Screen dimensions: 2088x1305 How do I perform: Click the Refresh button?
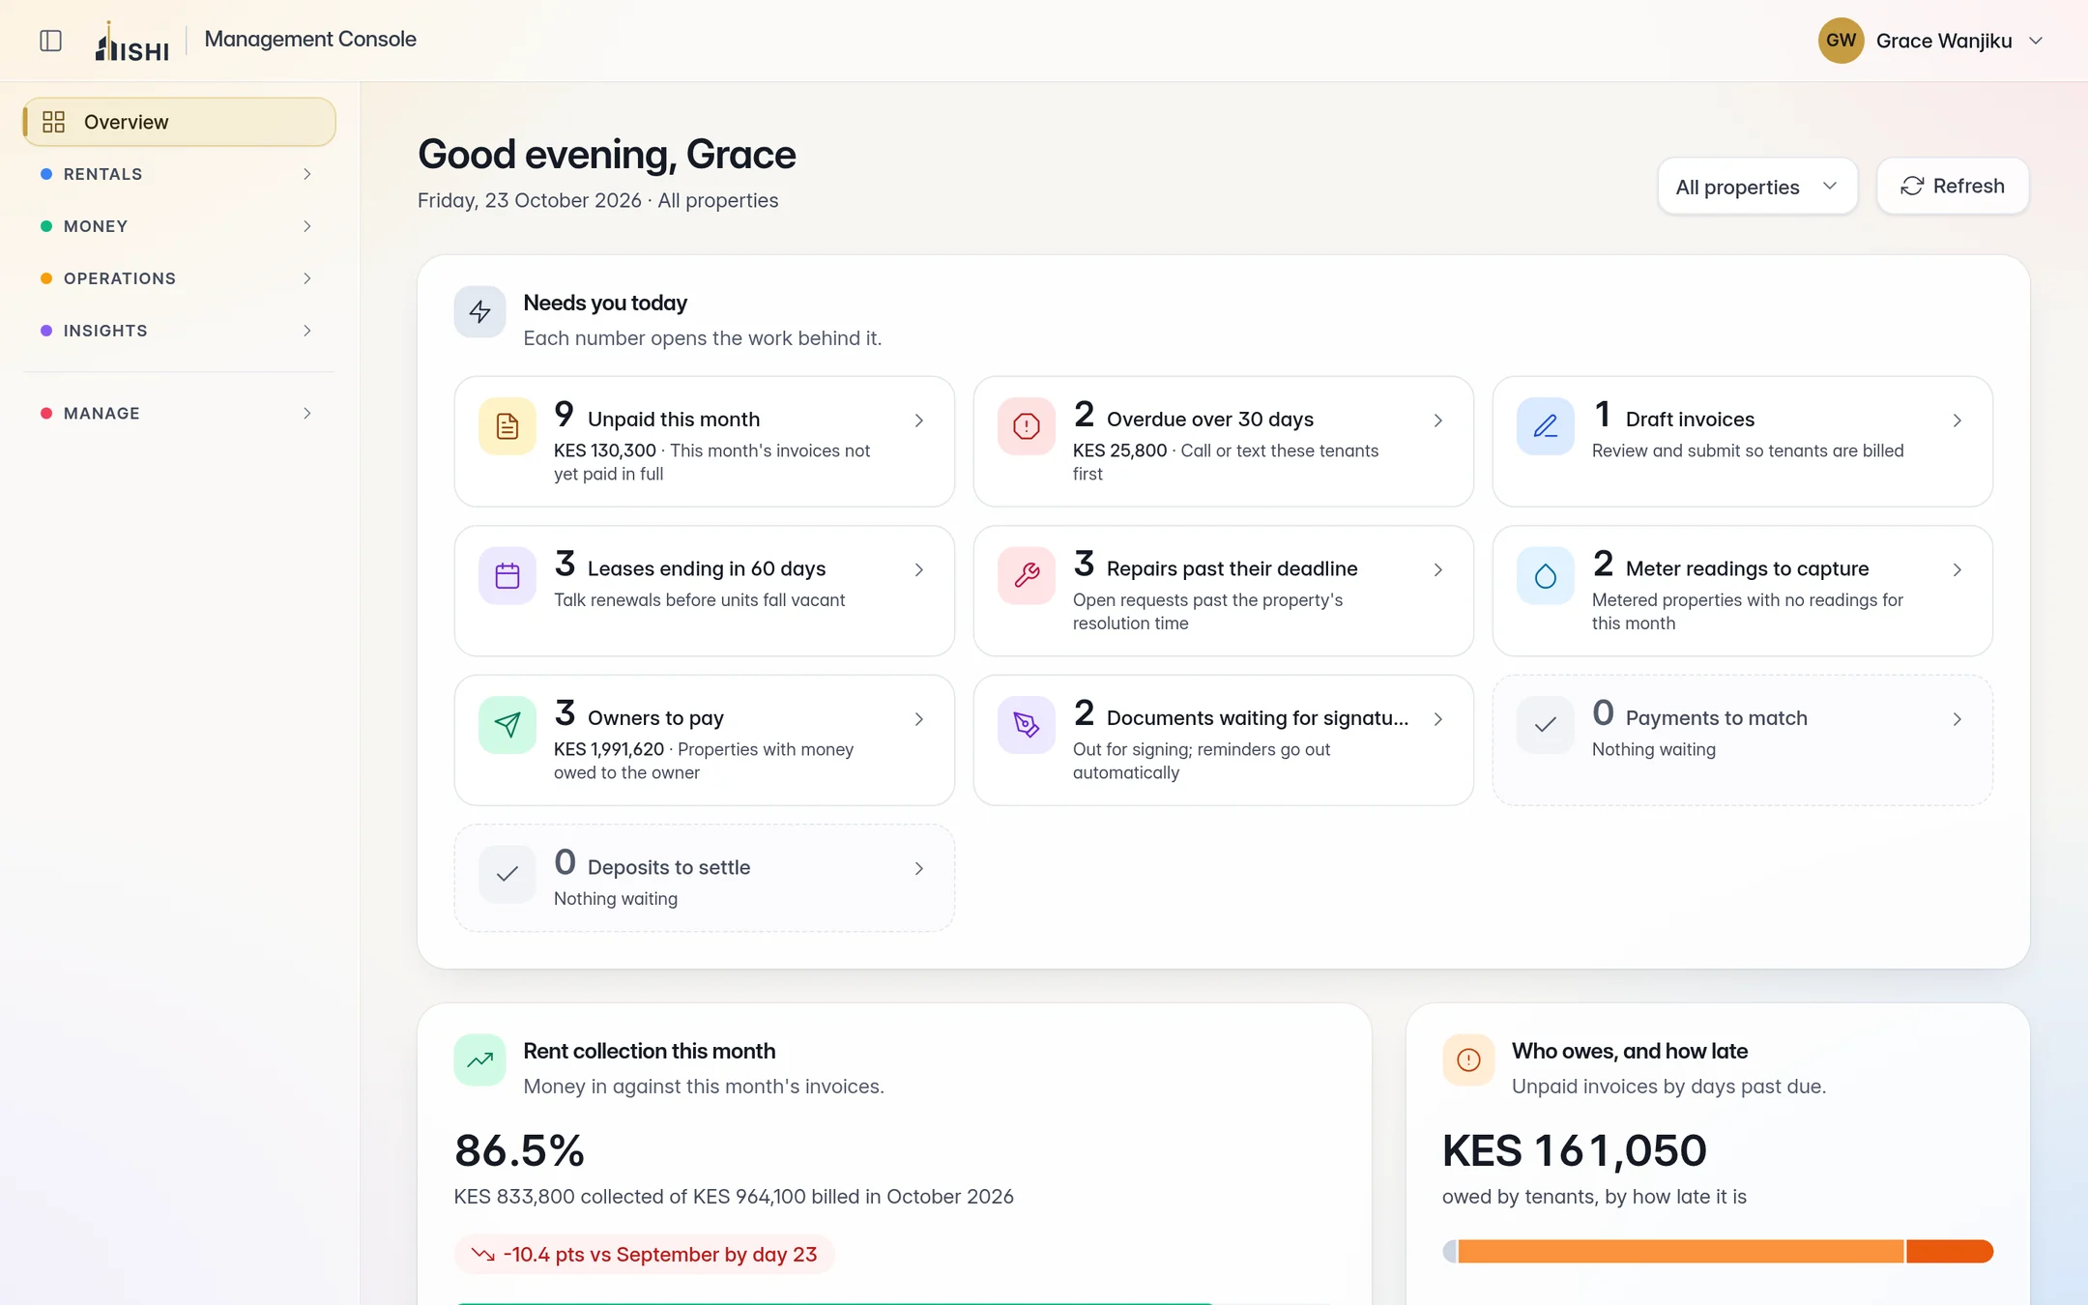(x=1953, y=187)
